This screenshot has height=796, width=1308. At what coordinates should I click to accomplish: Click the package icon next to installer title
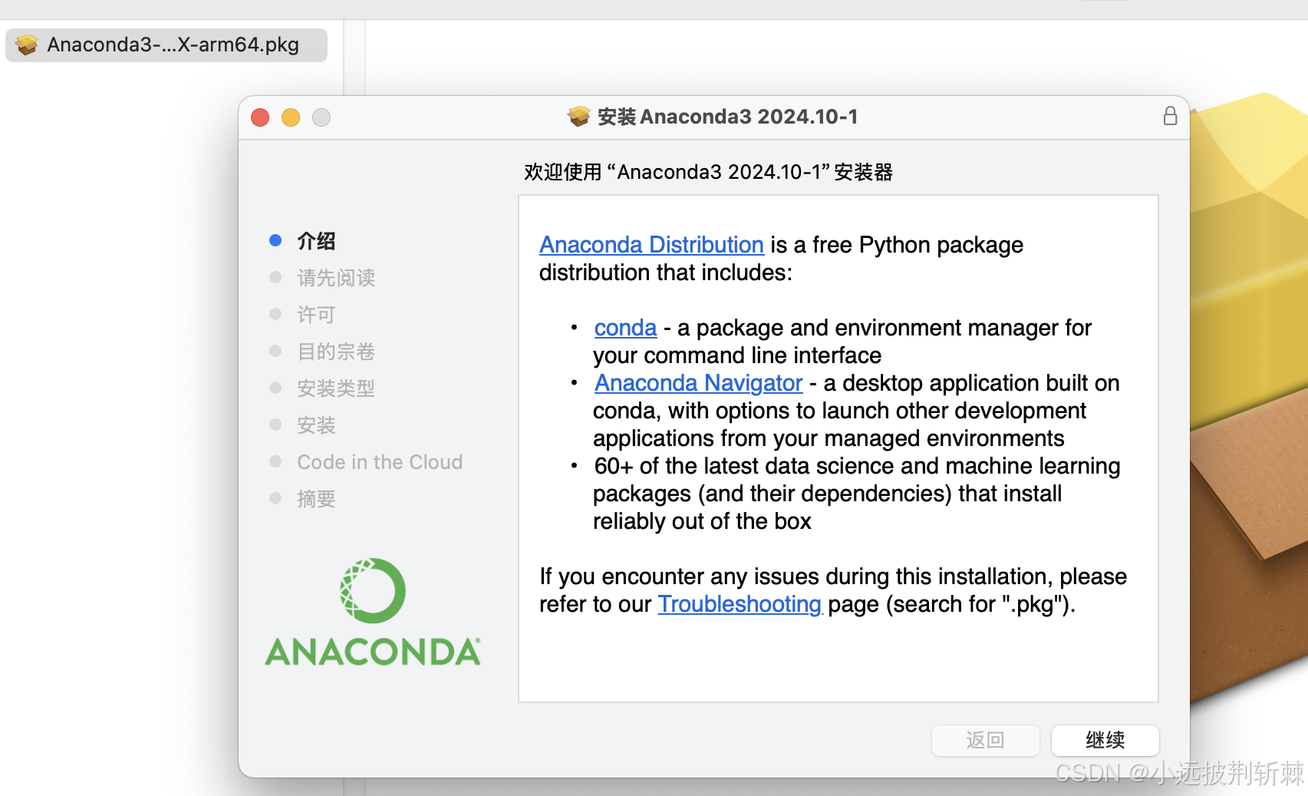[x=578, y=117]
